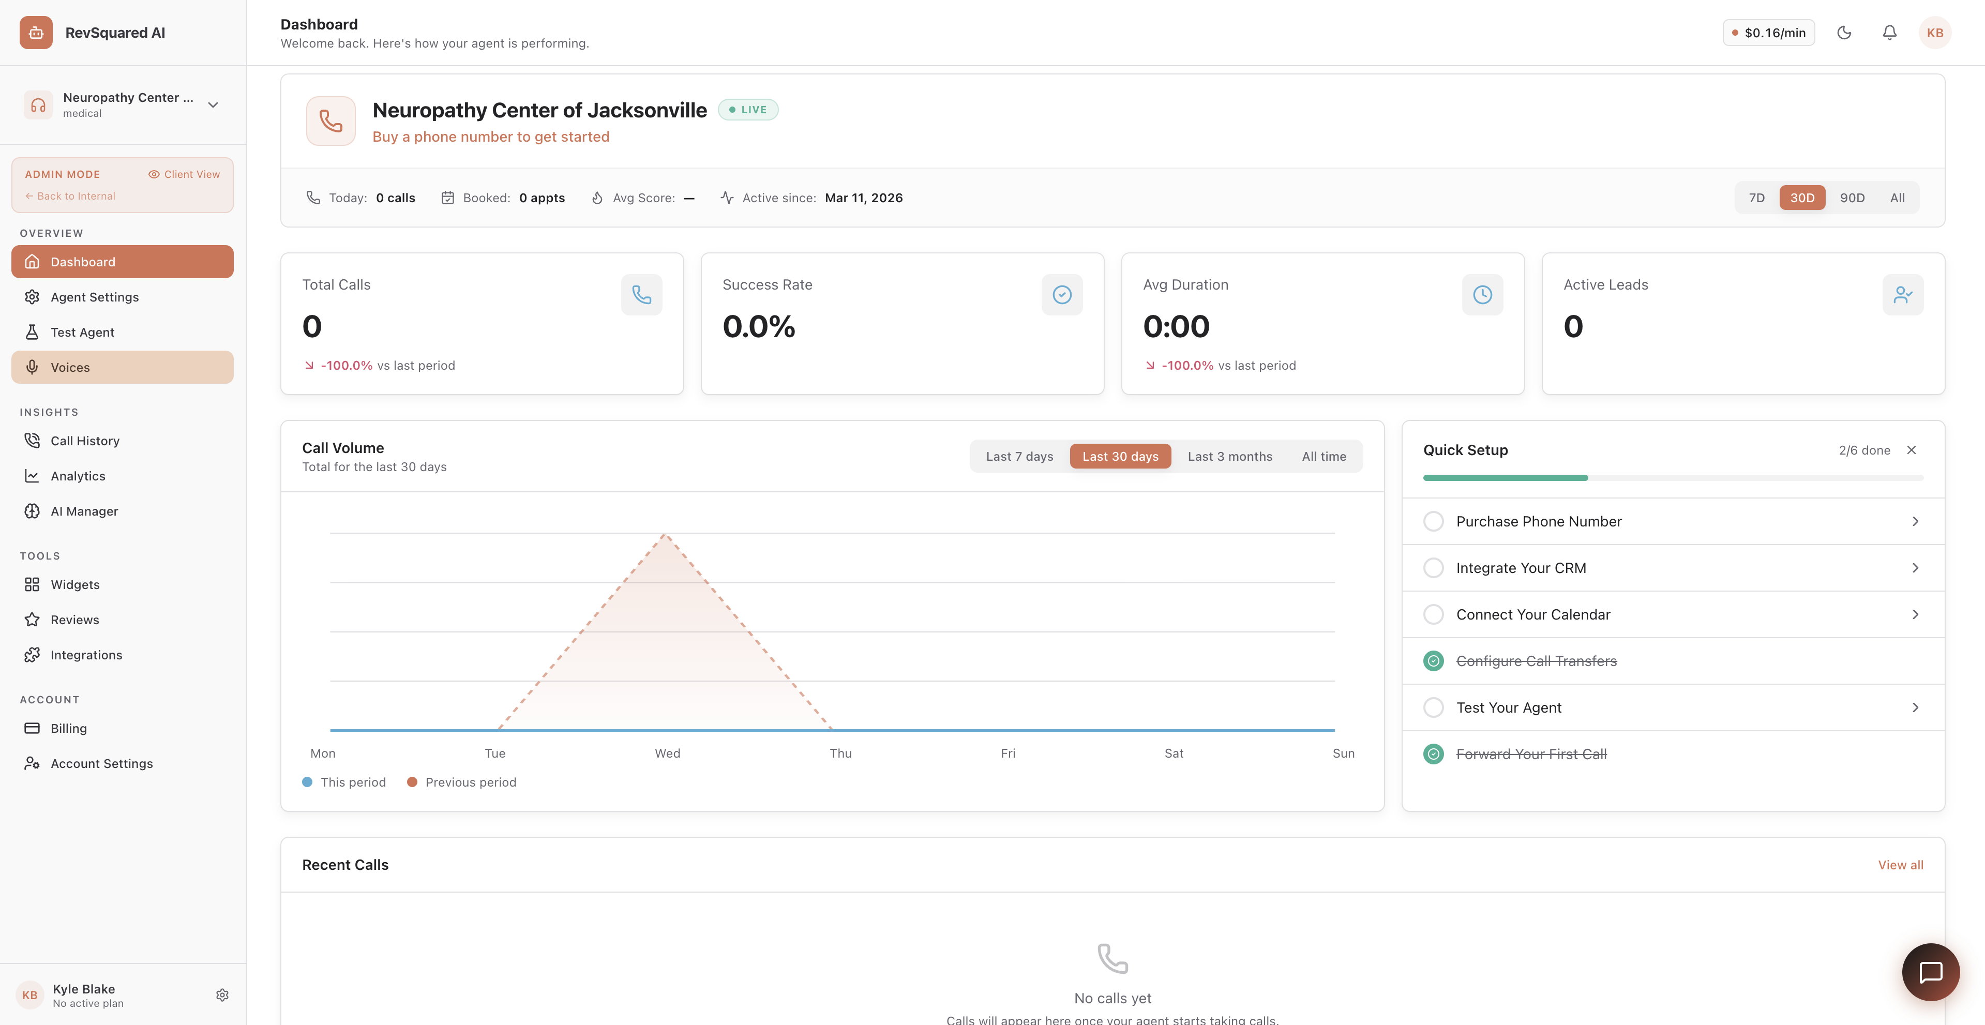The height and width of the screenshot is (1025, 1985).
Task: Click the Test Agent flask icon
Action: [33, 332]
